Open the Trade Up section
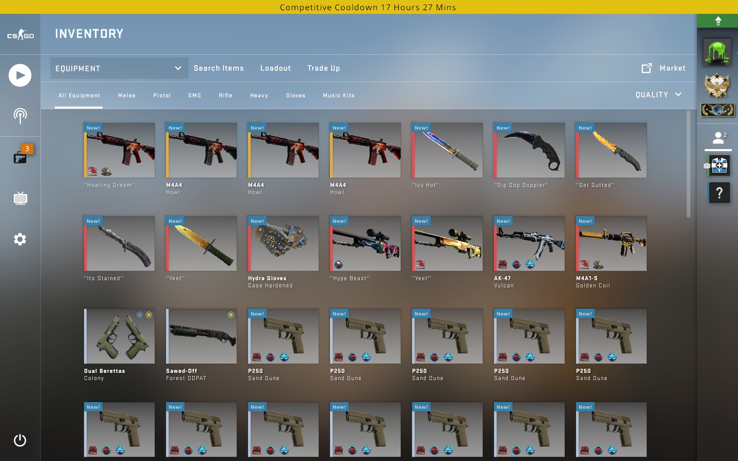The height and width of the screenshot is (461, 738). pos(324,68)
